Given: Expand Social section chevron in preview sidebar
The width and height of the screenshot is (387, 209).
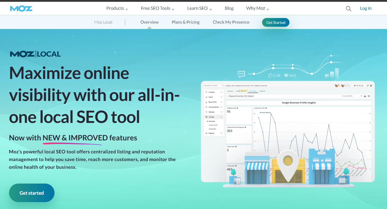Looking at the screenshot, I should [221, 97].
